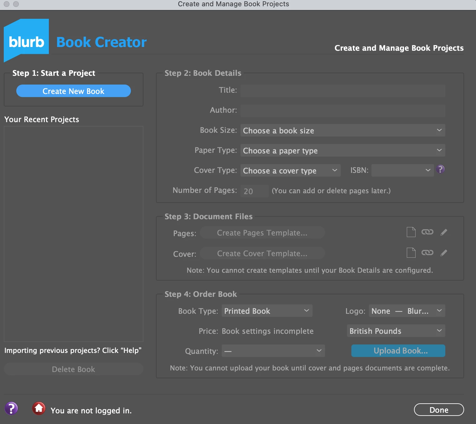Open the Quantity dropdown

273,351
